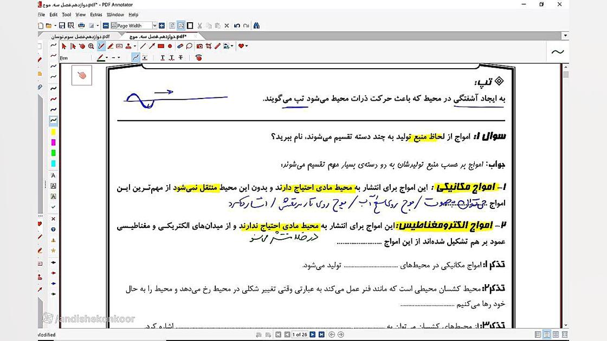Click the Save document icon

point(62,25)
